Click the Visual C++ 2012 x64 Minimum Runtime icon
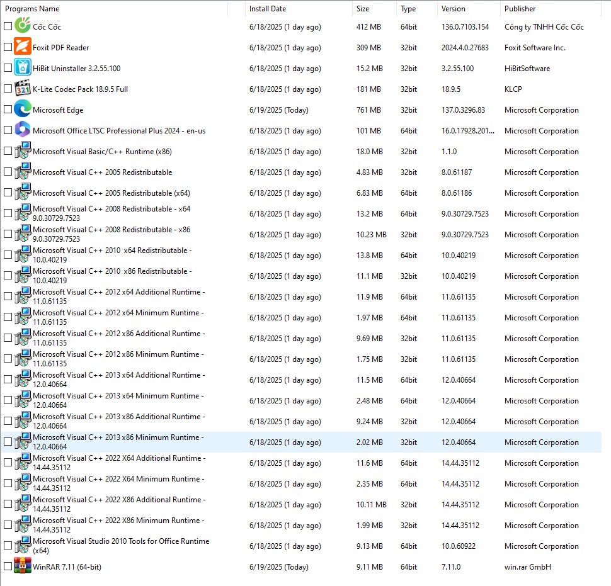Screen dimensions: 611x586 pos(23,316)
